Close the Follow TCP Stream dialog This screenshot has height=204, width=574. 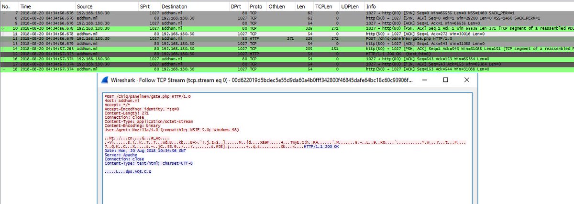[x=467, y=80]
